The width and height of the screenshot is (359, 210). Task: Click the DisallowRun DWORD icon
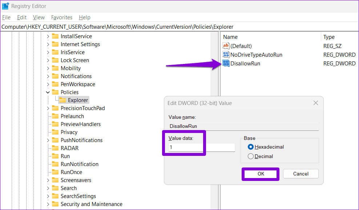point(226,63)
